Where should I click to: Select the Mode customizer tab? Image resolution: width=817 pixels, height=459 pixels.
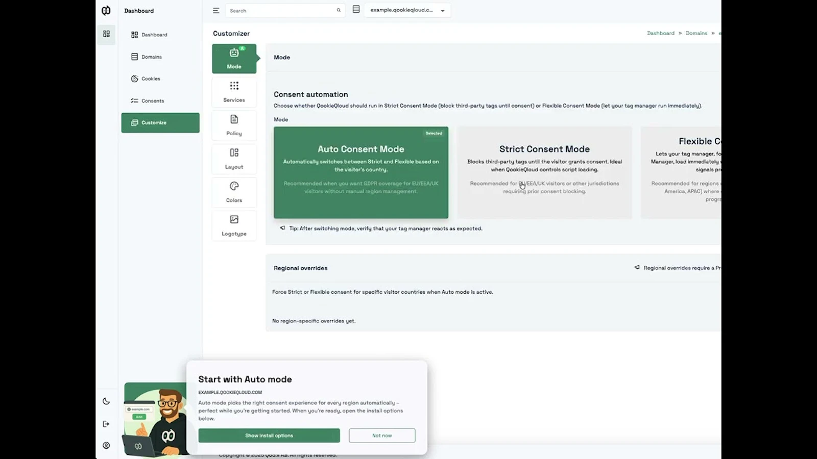tap(234, 59)
